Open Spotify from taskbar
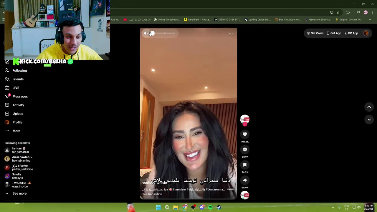The width and height of the screenshot is (377, 212). click(x=210, y=207)
